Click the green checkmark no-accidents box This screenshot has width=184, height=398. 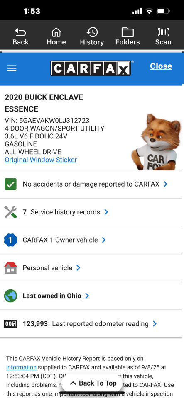(11, 184)
